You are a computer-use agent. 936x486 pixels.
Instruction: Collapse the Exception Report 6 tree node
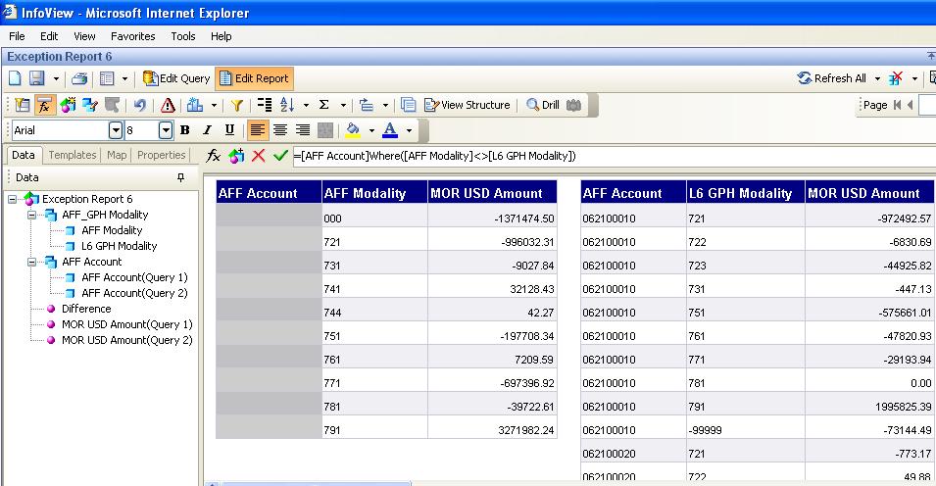pos(12,200)
